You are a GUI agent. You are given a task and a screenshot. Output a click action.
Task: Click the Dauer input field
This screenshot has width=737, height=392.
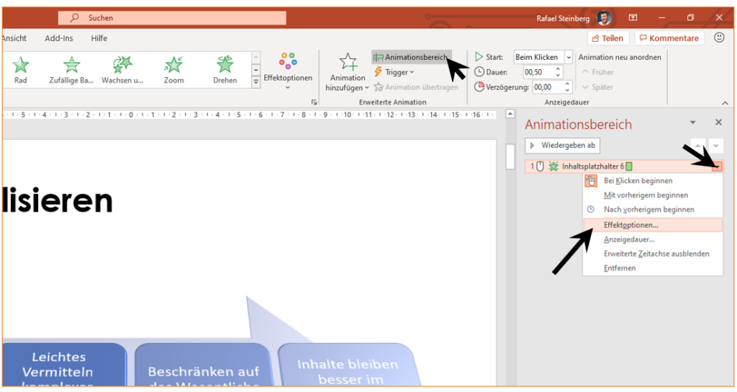click(538, 72)
